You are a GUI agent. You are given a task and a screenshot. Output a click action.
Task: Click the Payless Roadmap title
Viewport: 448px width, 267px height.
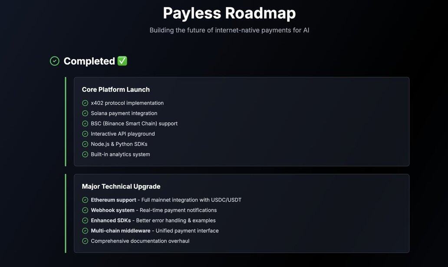point(229,13)
